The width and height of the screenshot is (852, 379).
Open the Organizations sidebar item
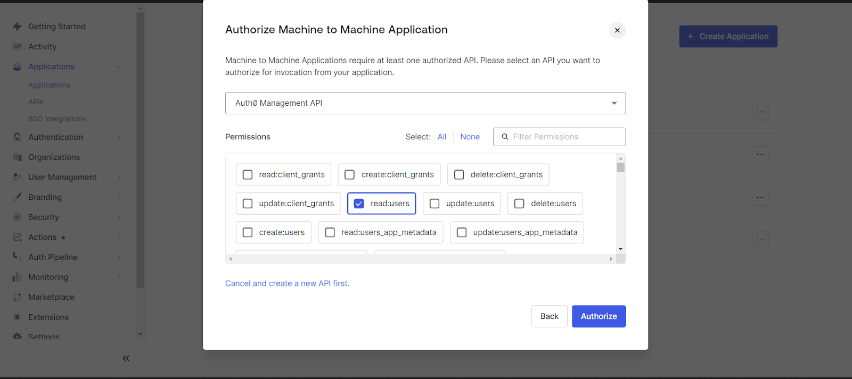click(x=54, y=157)
